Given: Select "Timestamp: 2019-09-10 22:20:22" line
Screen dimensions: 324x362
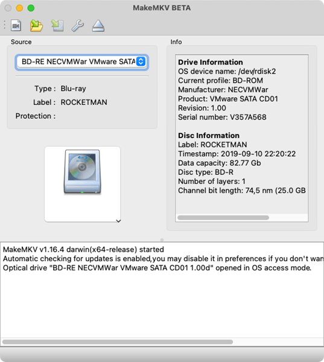Looking at the screenshot, I should (237, 154).
